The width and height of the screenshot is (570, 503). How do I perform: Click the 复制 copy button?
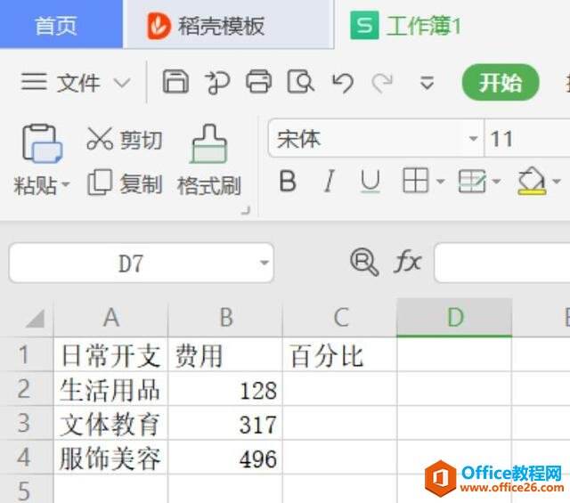(x=125, y=184)
